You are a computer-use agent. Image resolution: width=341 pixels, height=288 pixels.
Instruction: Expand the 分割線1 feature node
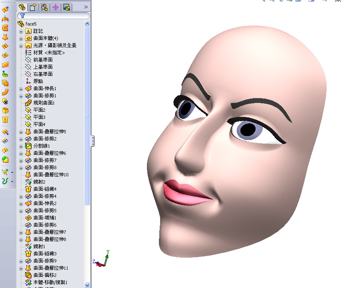tap(20, 146)
